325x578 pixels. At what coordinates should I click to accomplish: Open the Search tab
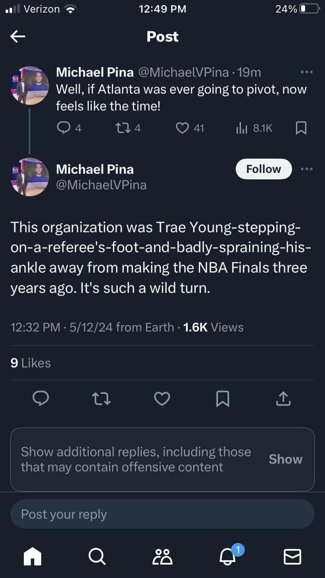point(96,556)
